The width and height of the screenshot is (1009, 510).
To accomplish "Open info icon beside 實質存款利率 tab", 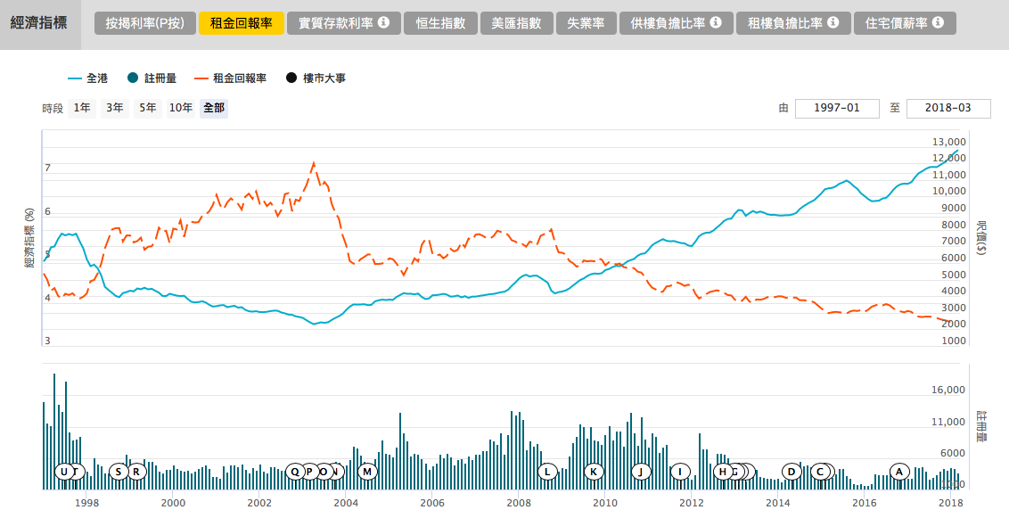I will point(383,22).
